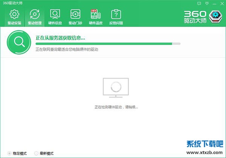Open the 驱动安装 (driver install) gear icon
226x158 pixels.
14,16
